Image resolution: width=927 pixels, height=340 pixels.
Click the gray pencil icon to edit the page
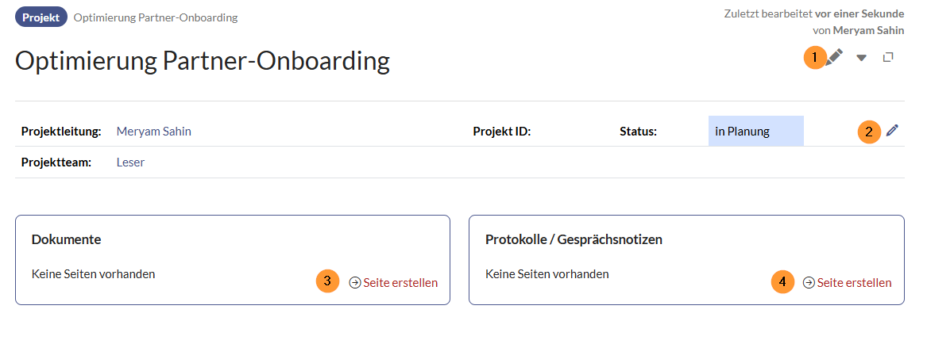[834, 57]
